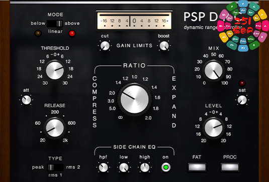Click the gain limits boost knob
The height and width of the screenshot is (182, 269).
[x=164, y=46]
